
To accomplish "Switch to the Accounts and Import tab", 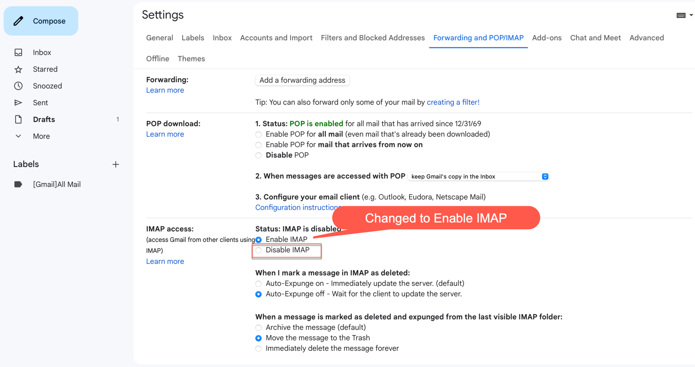I will pyautogui.click(x=276, y=38).
